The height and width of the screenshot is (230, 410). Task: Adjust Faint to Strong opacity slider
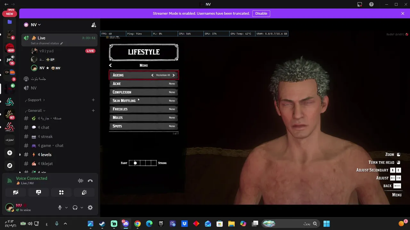(143, 163)
